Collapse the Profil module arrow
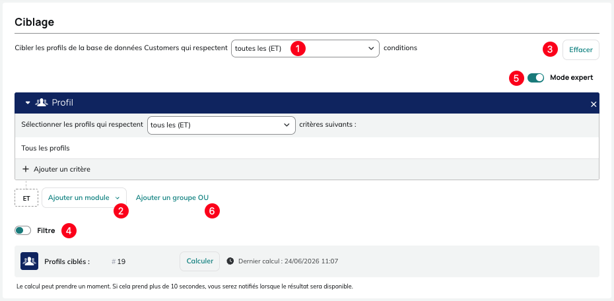614x301 pixels. [28, 103]
